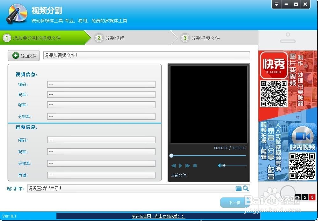Select the 分辨率 value field
The width and height of the screenshot is (318, 221).
pos(101,116)
